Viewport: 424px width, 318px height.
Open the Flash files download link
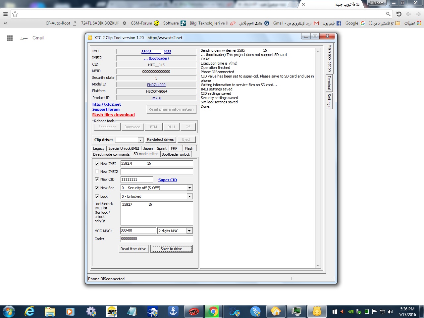114,115
